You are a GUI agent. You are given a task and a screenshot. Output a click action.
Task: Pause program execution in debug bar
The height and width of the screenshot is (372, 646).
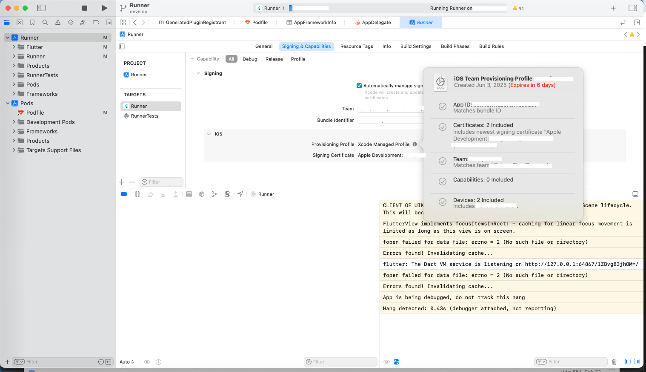[x=137, y=194]
